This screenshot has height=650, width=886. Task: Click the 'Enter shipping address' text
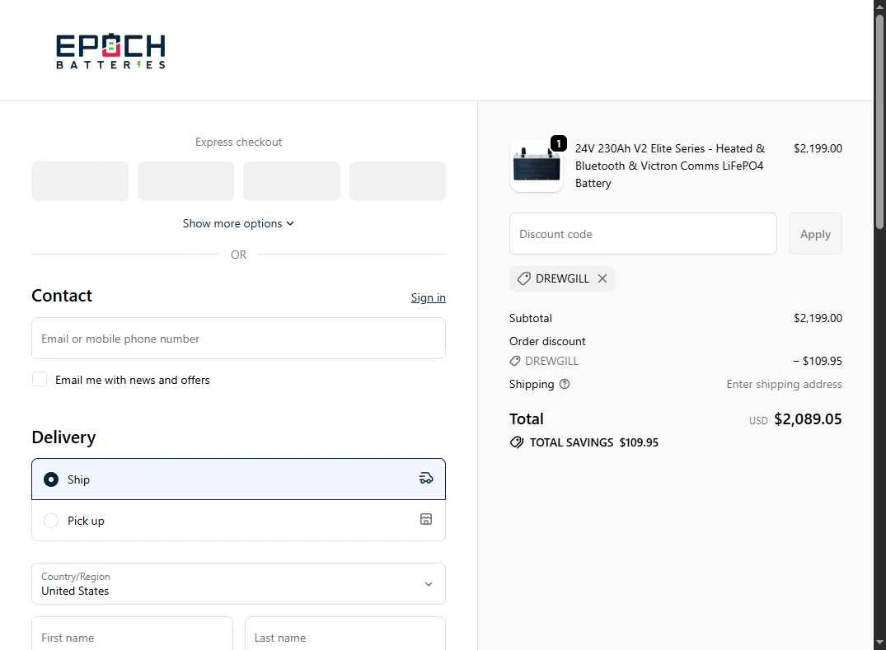pyautogui.click(x=784, y=384)
